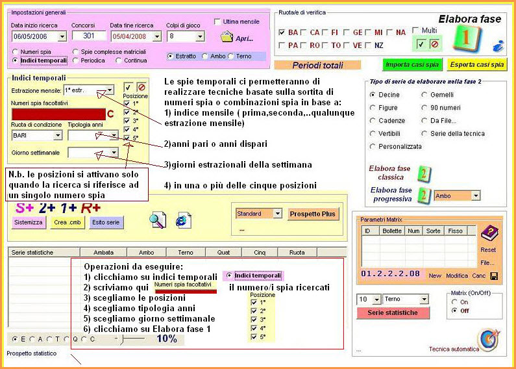Open Estrazione mensile dropdown
This screenshot has height=369, width=516.
point(110,90)
